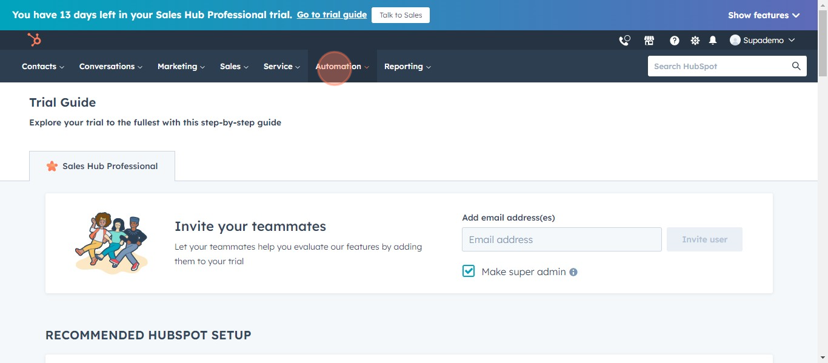Follow the Go to trial guide link
Screen dimensions: 828x363
332,15
